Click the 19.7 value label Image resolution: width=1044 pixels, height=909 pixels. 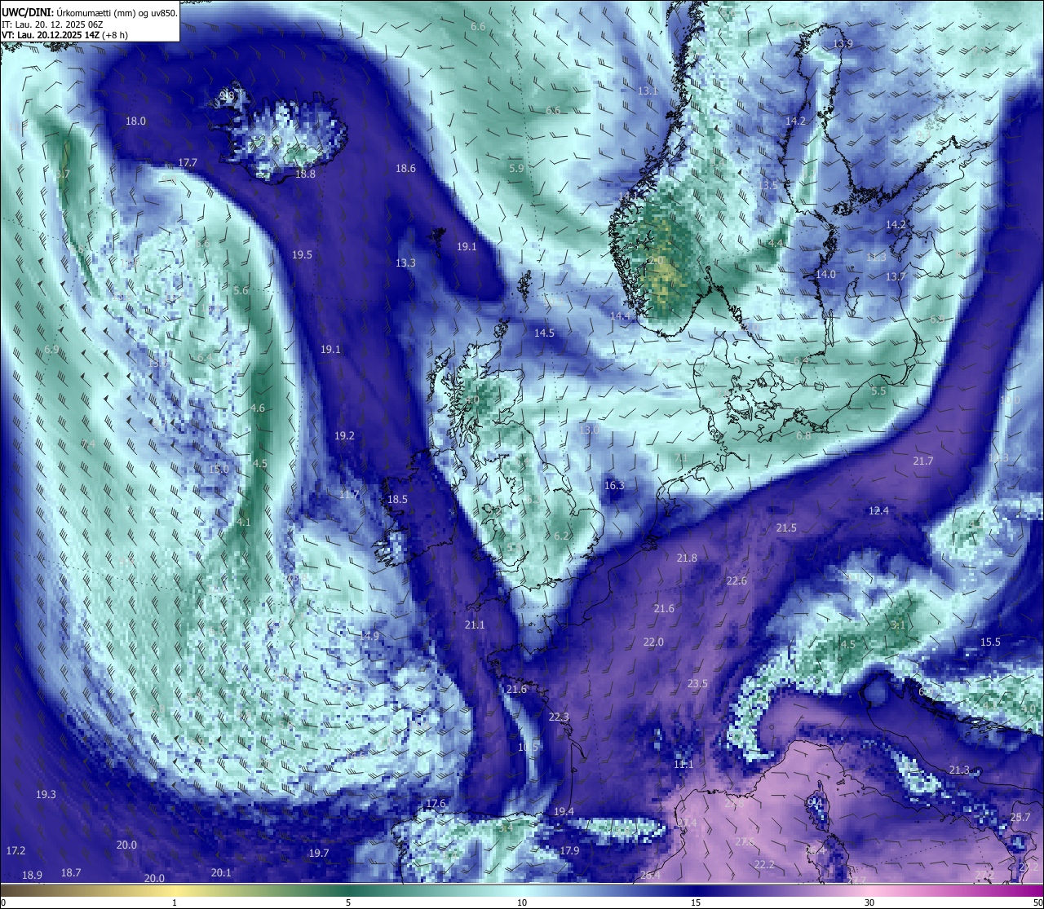pyautogui.click(x=318, y=854)
